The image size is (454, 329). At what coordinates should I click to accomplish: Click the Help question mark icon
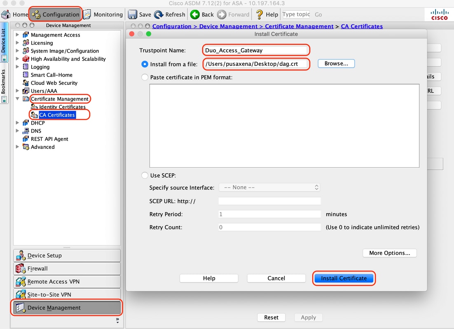point(259,14)
